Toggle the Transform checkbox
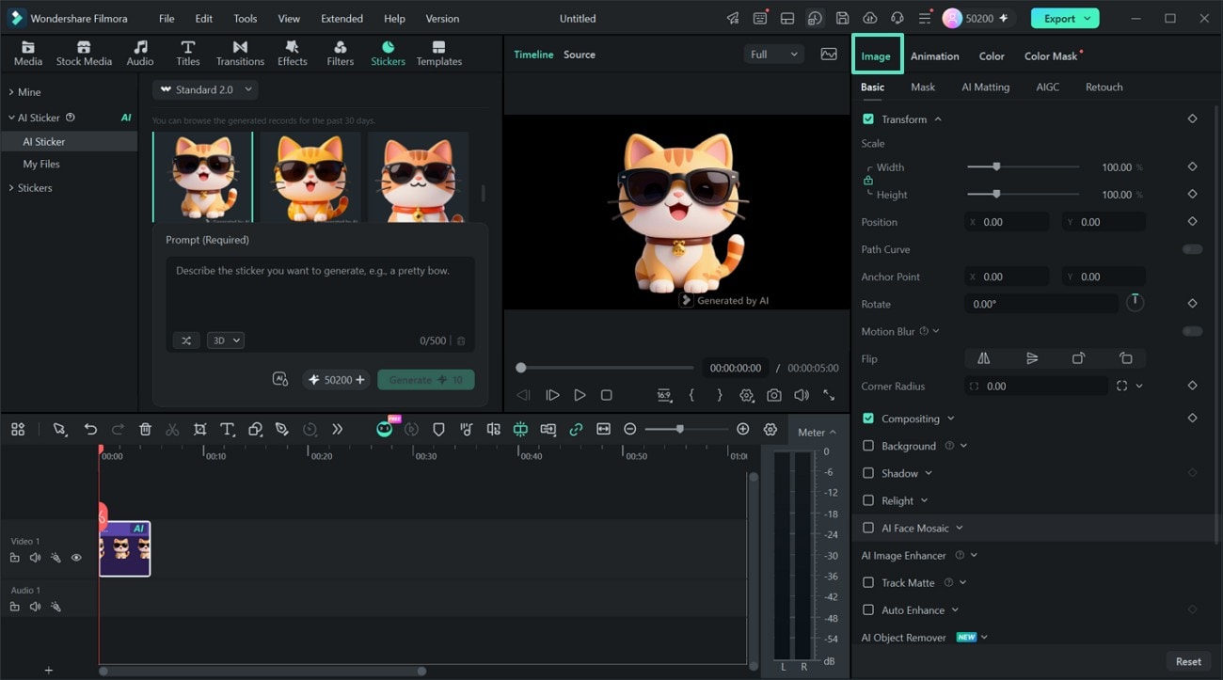This screenshot has height=680, width=1223. [868, 119]
